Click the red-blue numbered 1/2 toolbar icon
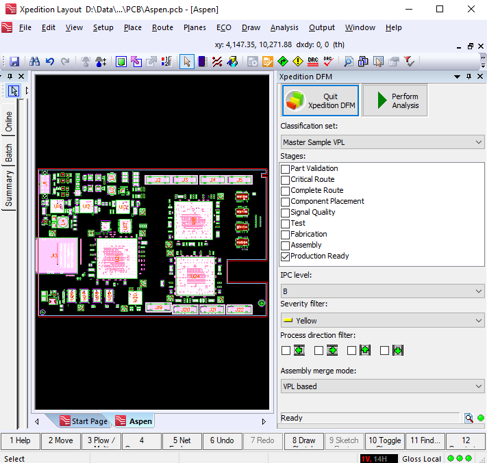 (166, 62)
